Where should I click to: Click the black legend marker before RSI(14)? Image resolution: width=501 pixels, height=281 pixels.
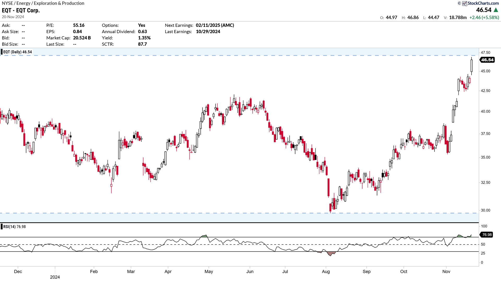coord(2,226)
